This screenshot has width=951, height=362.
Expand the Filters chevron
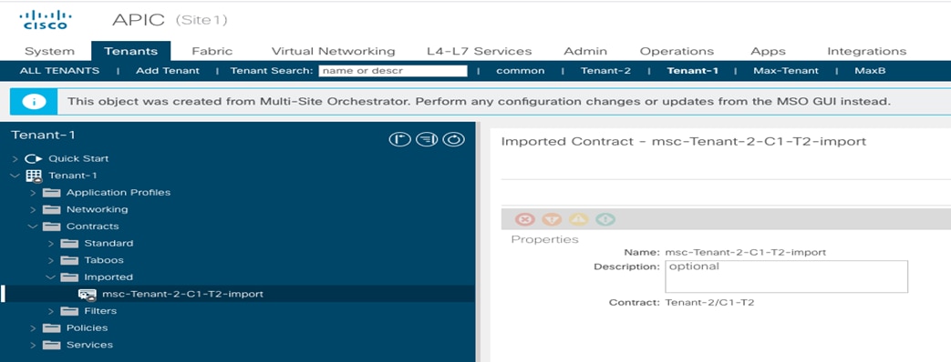52,311
